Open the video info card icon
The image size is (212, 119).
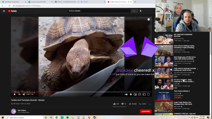click(149, 20)
